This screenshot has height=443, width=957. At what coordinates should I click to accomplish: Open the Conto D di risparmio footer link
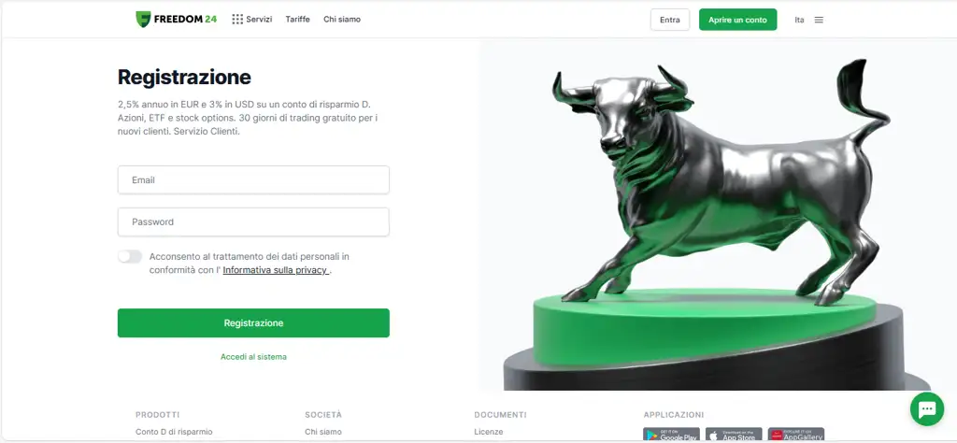[x=174, y=432]
